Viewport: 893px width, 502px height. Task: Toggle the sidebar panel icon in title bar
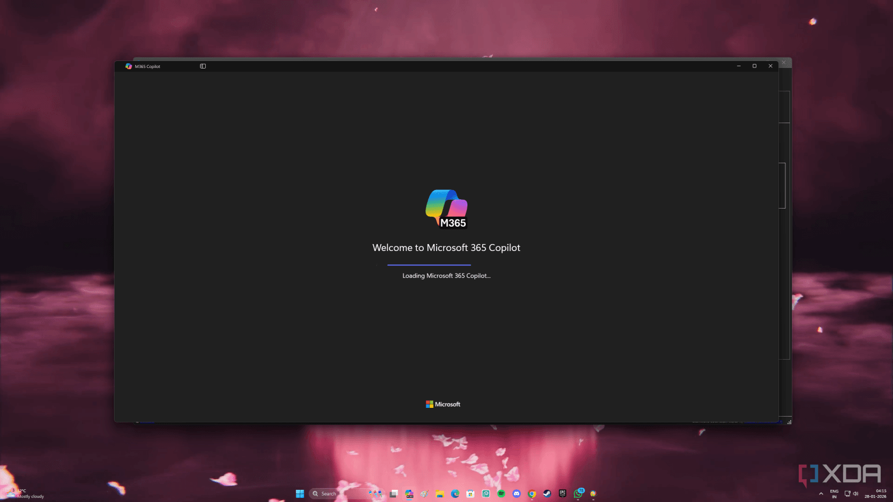pyautogui.click(x=203, y=66)
